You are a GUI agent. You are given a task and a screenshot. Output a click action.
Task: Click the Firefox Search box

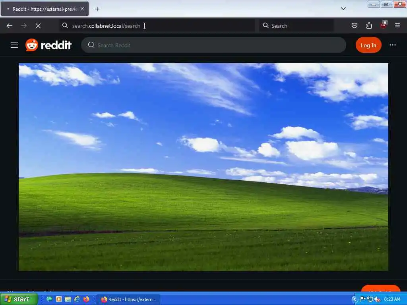click(296, 26)
